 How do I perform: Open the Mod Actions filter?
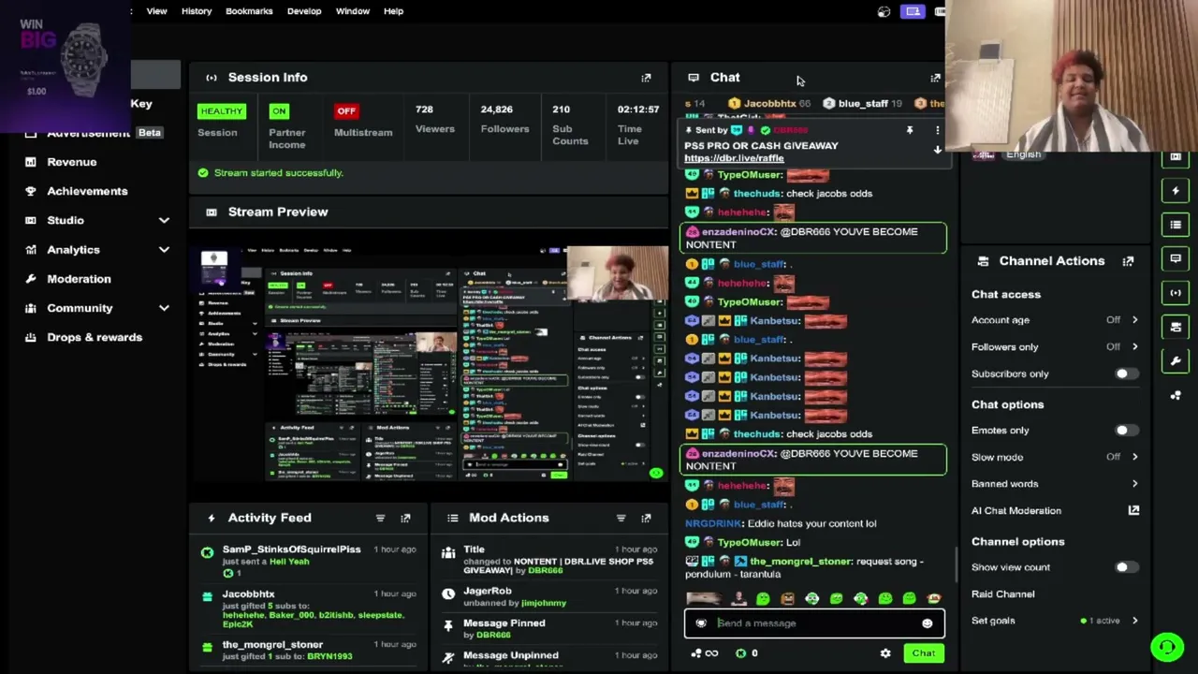621,518
